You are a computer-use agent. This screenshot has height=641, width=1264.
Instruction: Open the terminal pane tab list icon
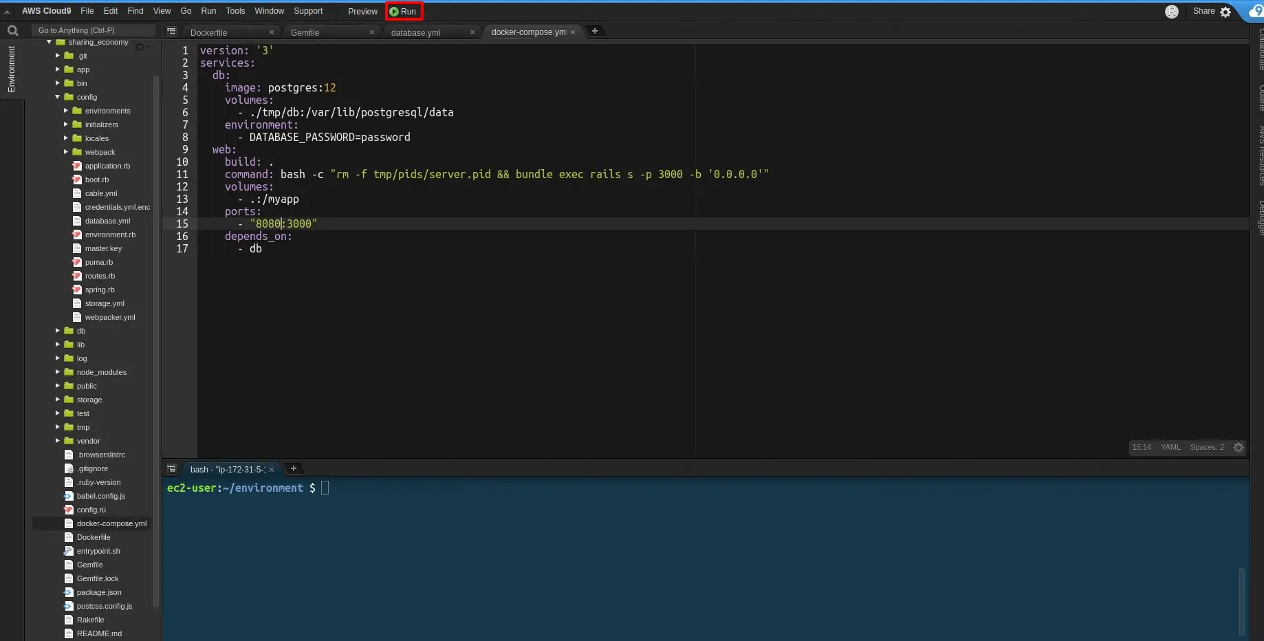coord(172,469)
